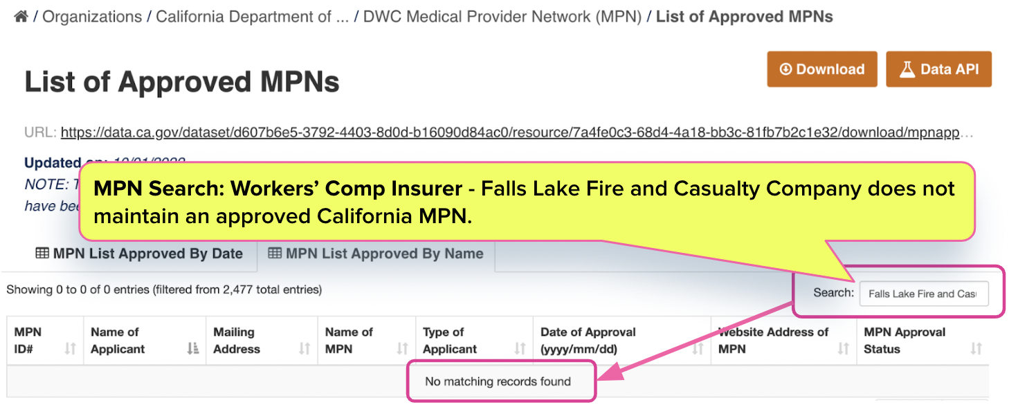Click the No matching records found row

[498, 381]
